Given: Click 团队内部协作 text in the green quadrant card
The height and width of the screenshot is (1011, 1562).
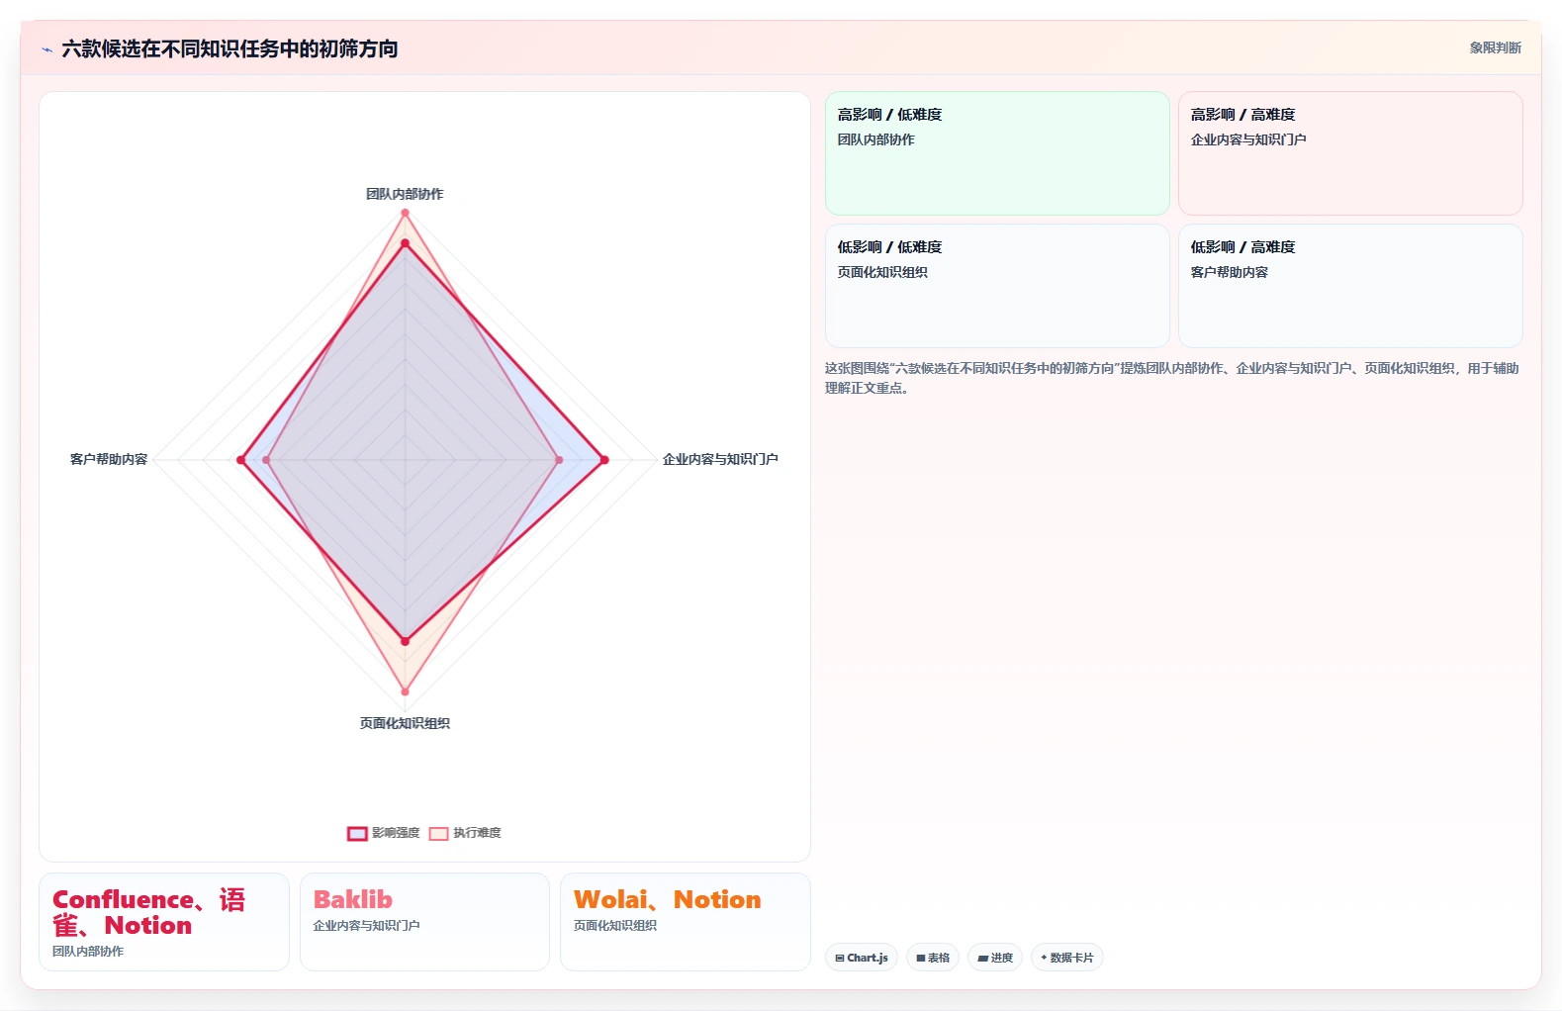Looking at the screenshot, I should (876, 139).
